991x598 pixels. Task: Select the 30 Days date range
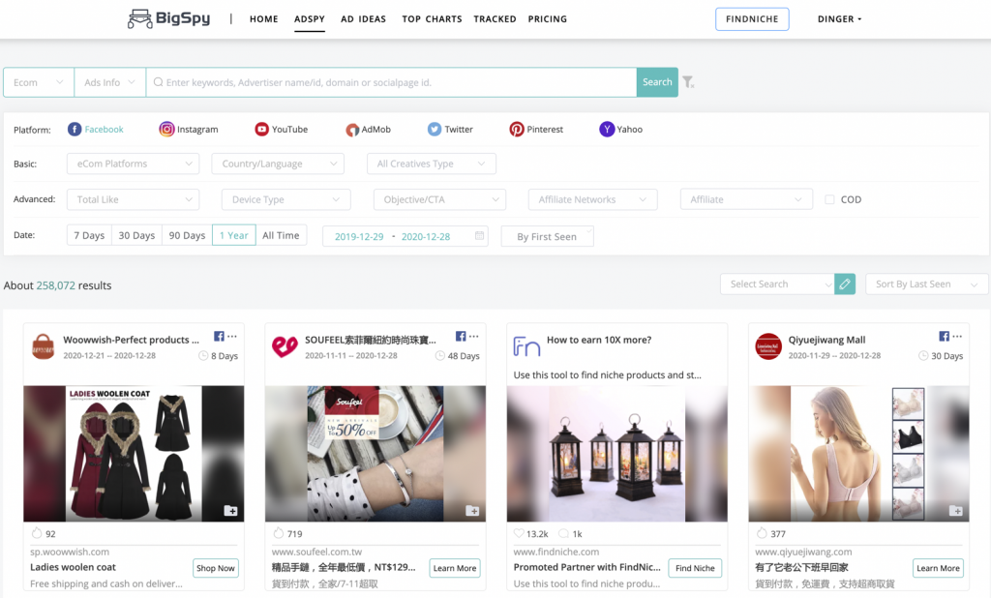[136, 235]
